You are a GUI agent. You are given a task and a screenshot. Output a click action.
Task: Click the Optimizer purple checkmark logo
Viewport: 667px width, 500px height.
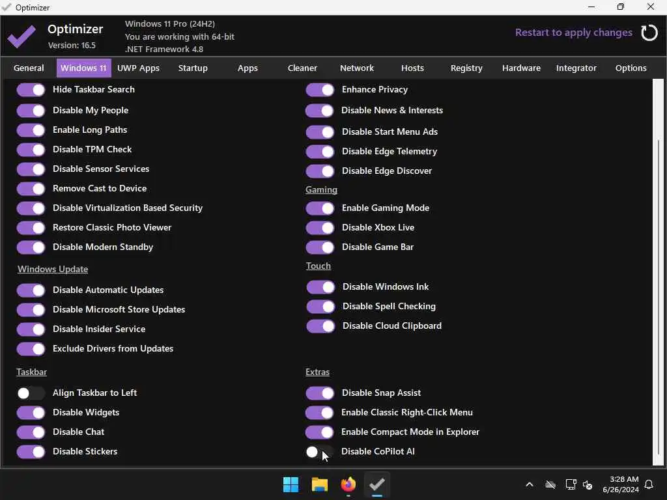[x=21, y=36]
